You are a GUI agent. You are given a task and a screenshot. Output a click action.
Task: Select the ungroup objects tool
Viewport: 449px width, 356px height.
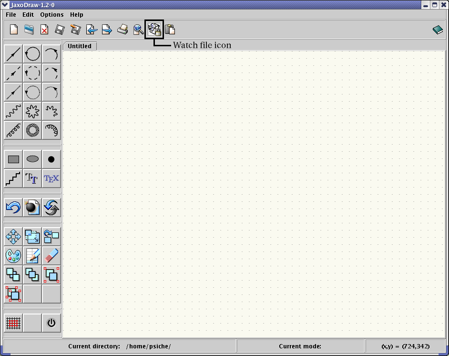pos(13,294)
